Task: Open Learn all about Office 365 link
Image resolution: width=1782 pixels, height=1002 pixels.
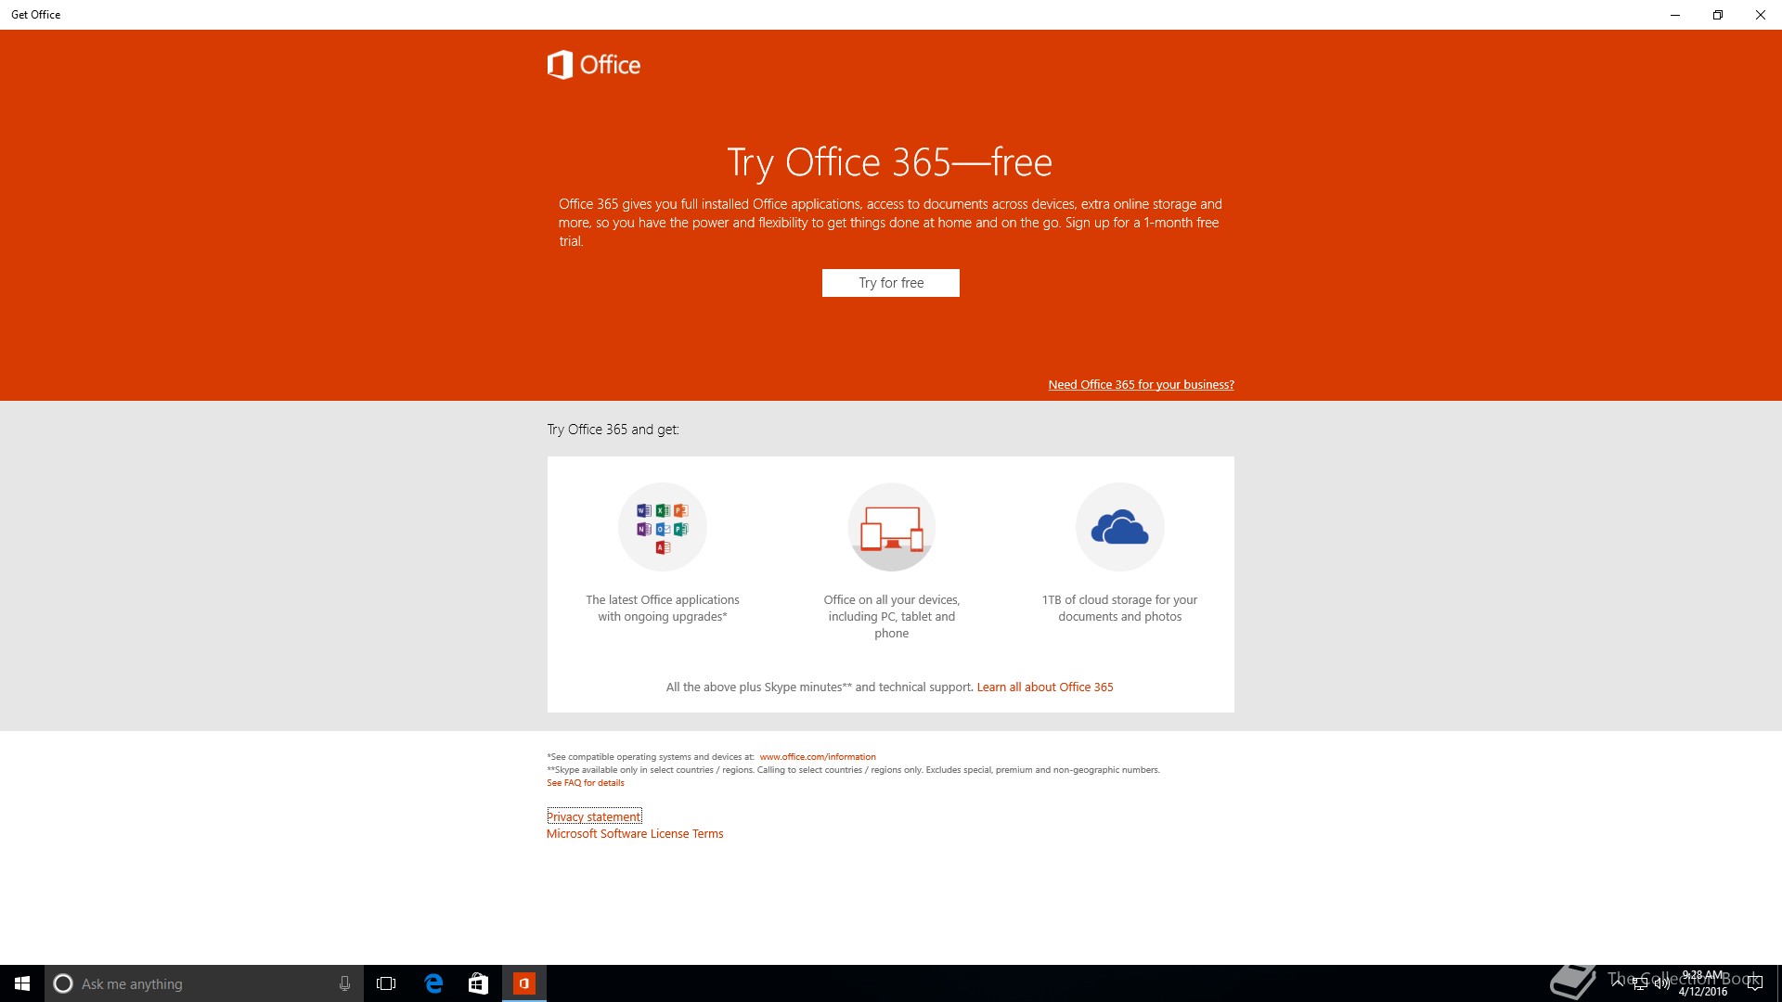Action: (1045, 687)
